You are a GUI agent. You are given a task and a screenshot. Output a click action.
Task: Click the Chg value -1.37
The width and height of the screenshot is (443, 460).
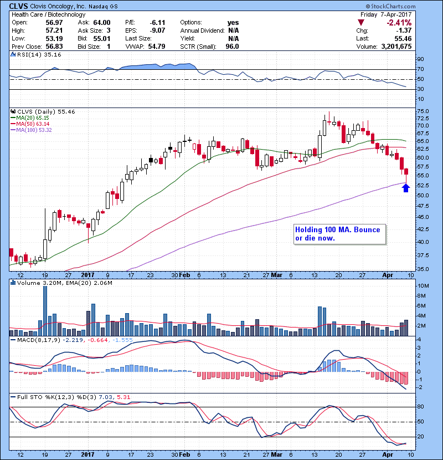[x=404, y=30]
